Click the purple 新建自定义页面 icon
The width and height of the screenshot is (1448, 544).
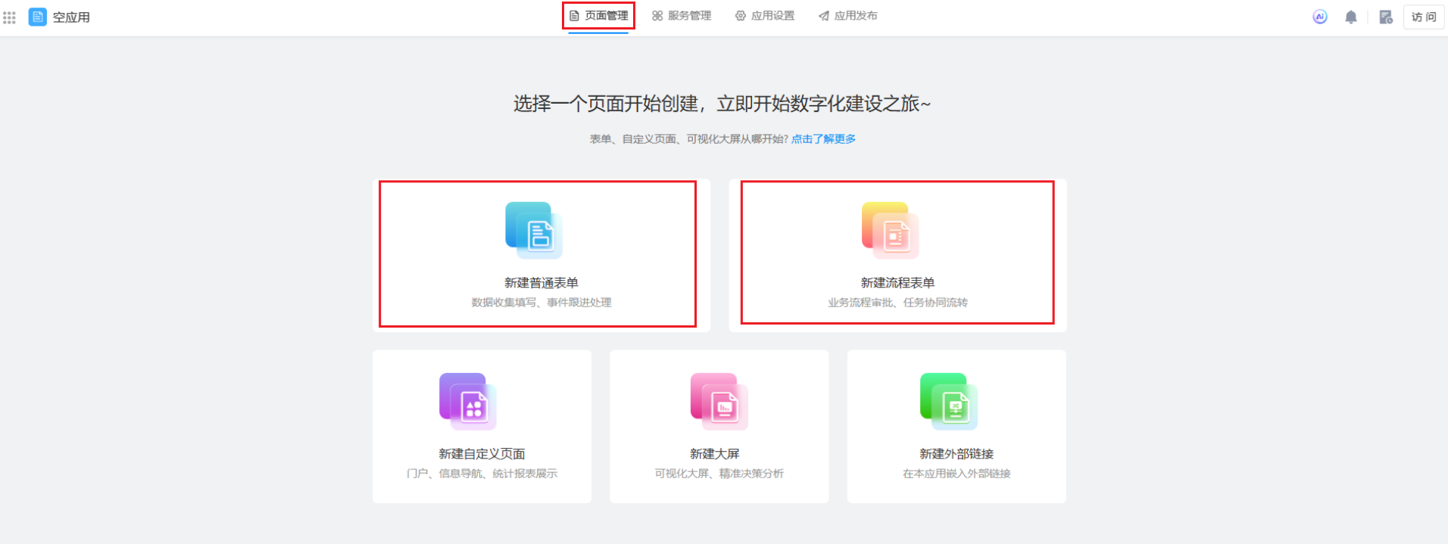[x=468, y=402]
